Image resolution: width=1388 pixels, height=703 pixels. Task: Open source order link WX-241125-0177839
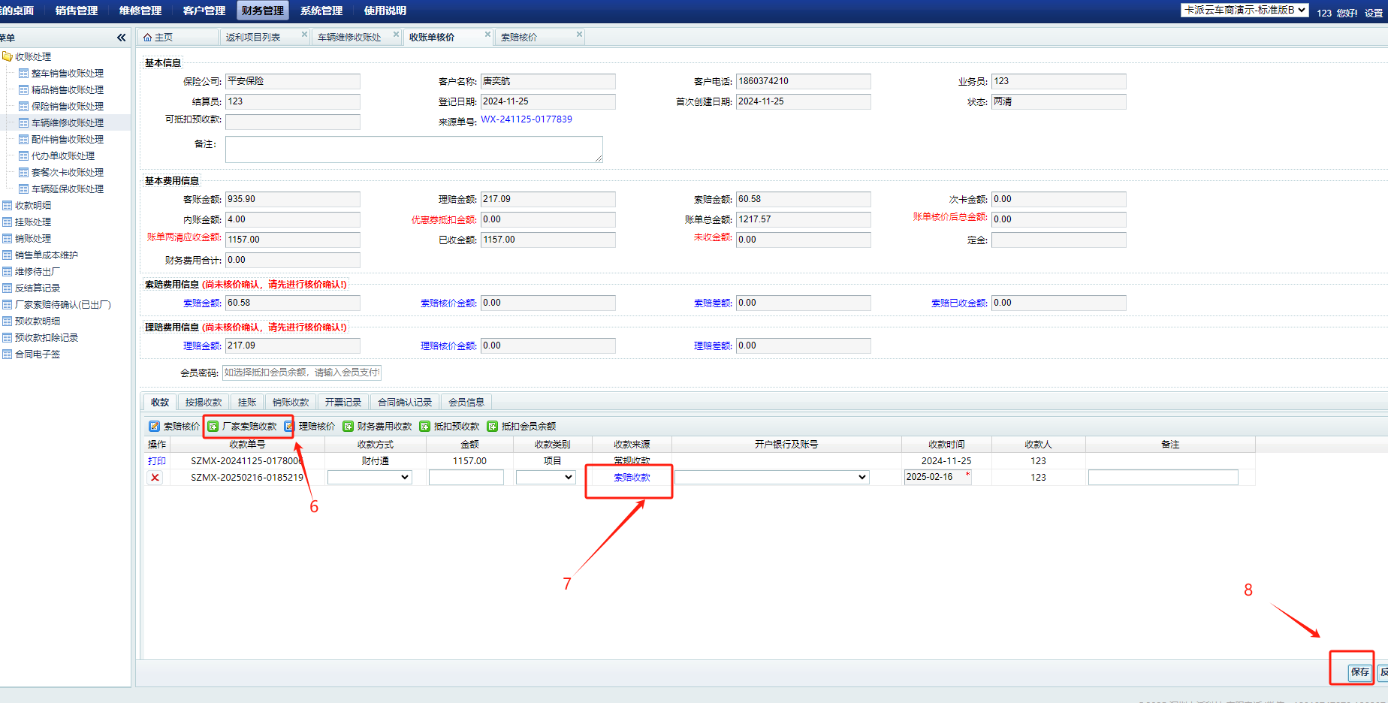(527, 119)
